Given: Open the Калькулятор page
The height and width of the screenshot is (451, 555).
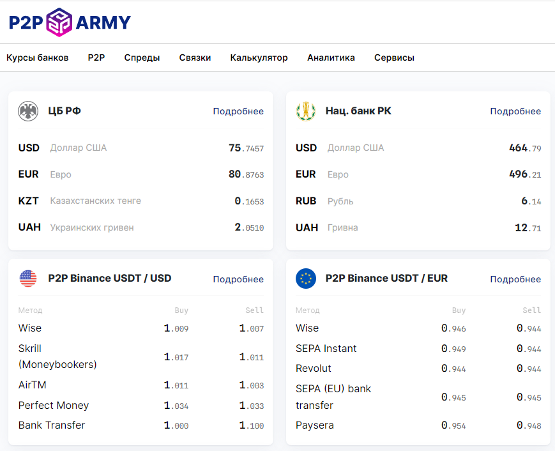Looking at the screenshot, I should tap(259, 57).
